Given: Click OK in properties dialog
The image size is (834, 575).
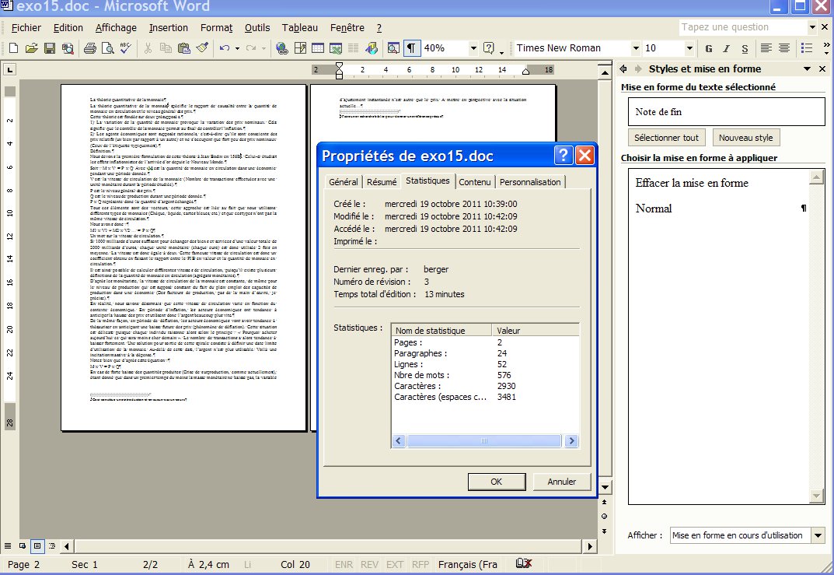Looking at the screenshot, I should click(x=496, y=482).
